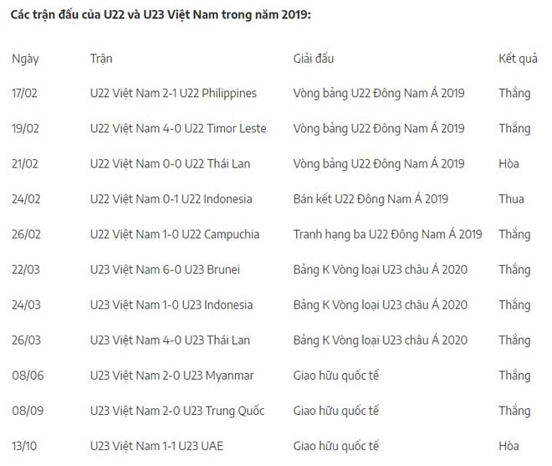Viewport: 552px width, 466px height.
Task: Select the U22 Việt Nam 2-1 Philippines match
Action: point(173,94)
